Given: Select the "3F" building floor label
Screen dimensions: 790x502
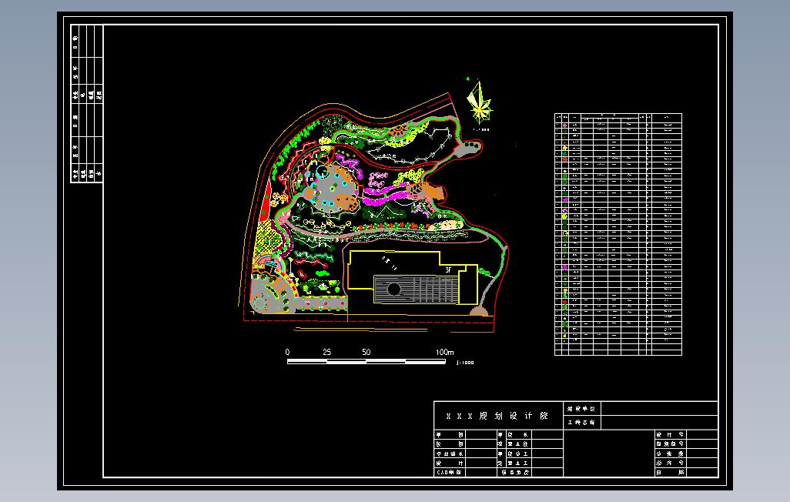Looking at the screenshot, I should (x=448, y=270).
